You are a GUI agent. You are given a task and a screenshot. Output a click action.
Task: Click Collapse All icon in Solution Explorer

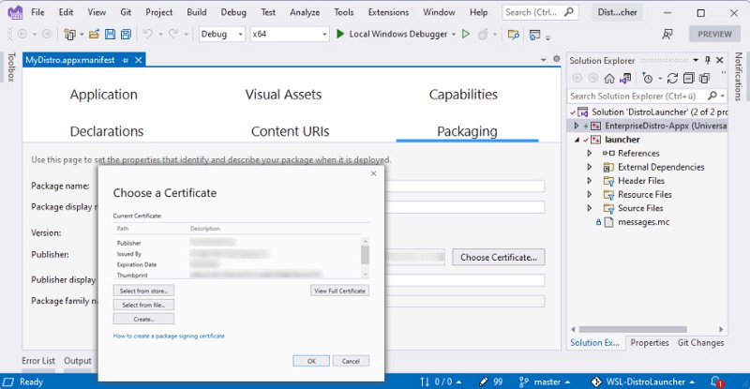click(688, 78)
